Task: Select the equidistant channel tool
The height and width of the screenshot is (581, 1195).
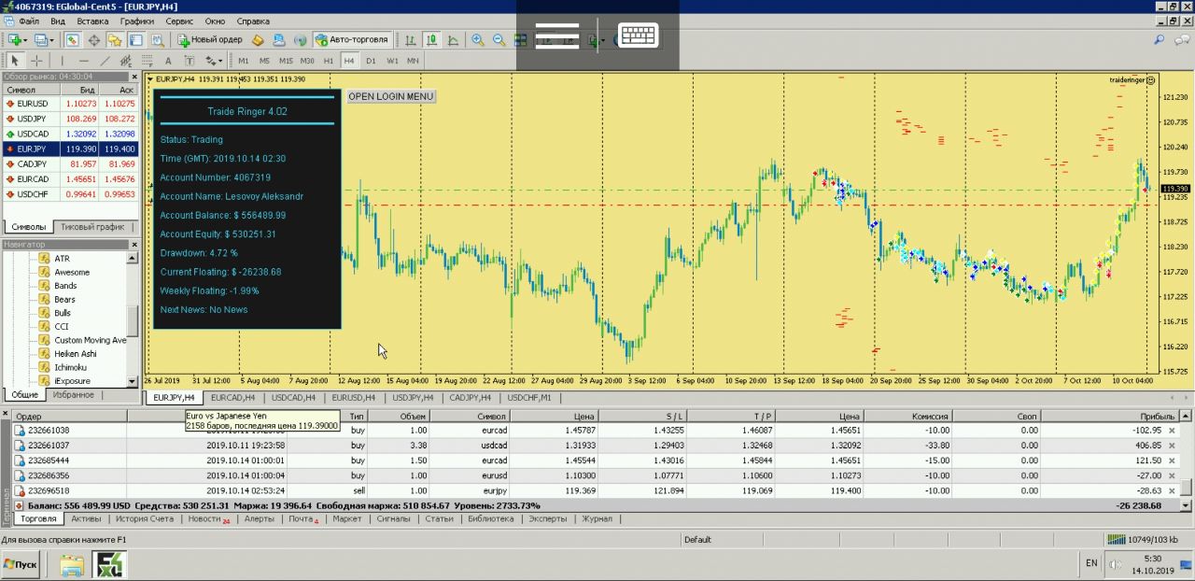Action: click(125, 61)
